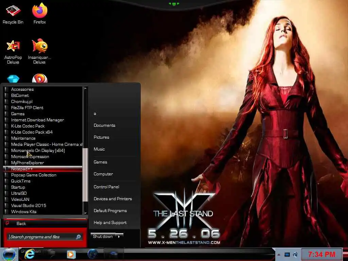Click the volume speaker tray icon
This screenshot has height=261, width=348.
pos(295,255)
